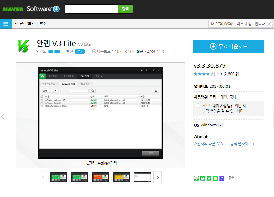The image size is (274, 197).
Task: Focus the Naver Software search input
Action: tap(89, 9)
